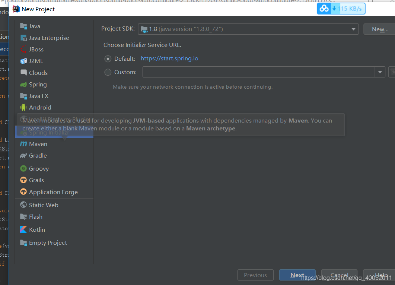Screen dimensions: 395x285
Task: Select Android text in the list
Action: click(x=40, y=107)
